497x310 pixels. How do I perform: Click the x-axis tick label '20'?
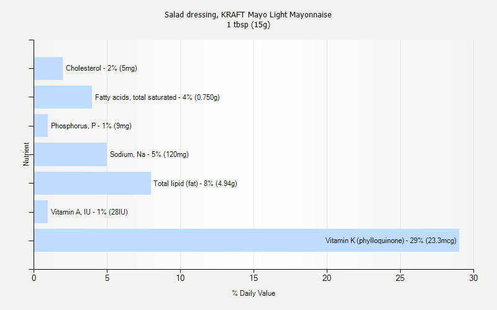tap(327, 278)
